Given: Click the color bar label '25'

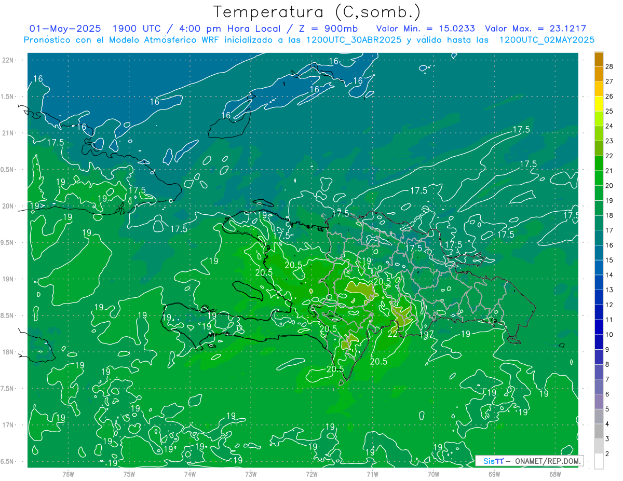Looking at the screenshot, I should [x=610, y=111].
